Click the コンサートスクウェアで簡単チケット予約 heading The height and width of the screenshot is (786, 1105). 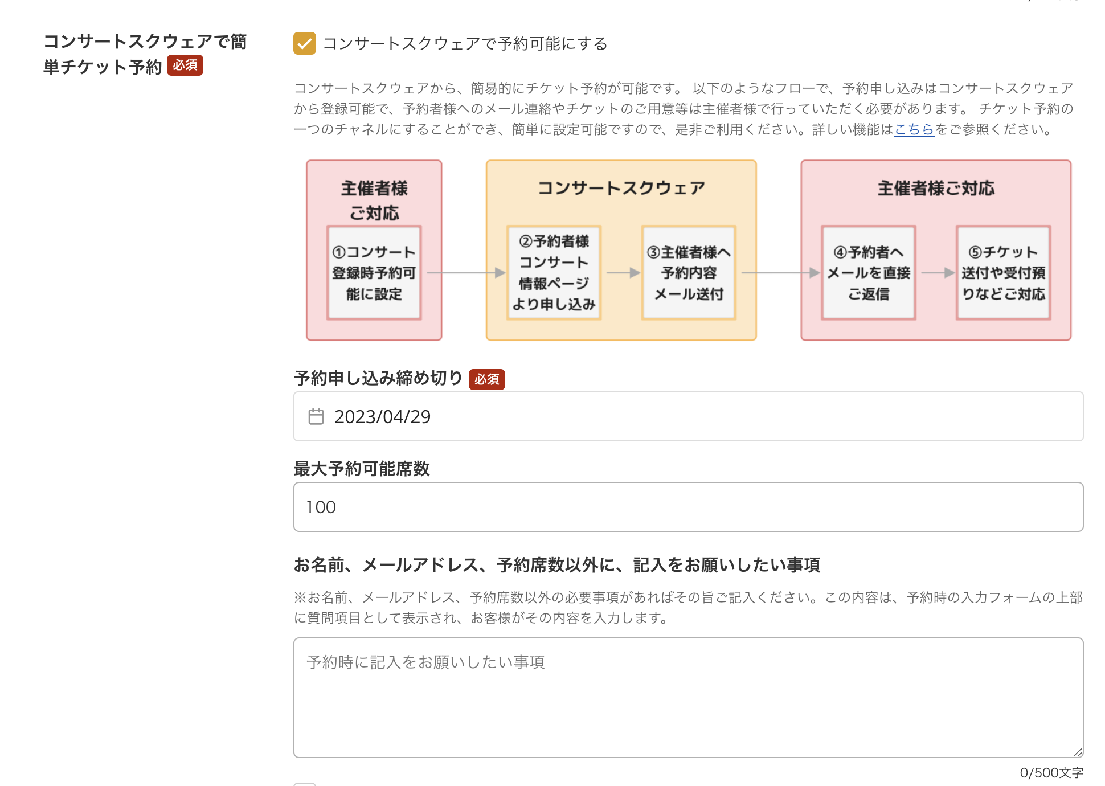pyautogui.click(x=145, y=54)
